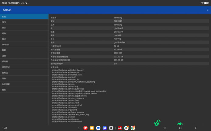The height and width of the screenshot is (131, 211).
Task: Tap the 裝置功能 heading
Action: click(55, 67)
